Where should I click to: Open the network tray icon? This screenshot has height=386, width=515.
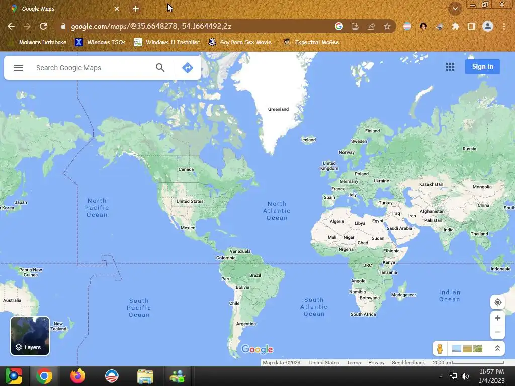[453, 376]
